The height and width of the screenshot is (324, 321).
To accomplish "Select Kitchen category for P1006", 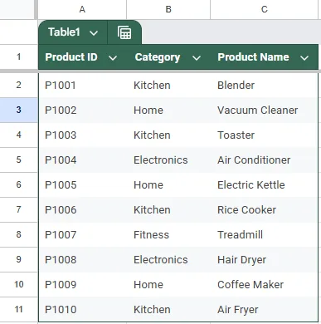I will click(168, 209).
